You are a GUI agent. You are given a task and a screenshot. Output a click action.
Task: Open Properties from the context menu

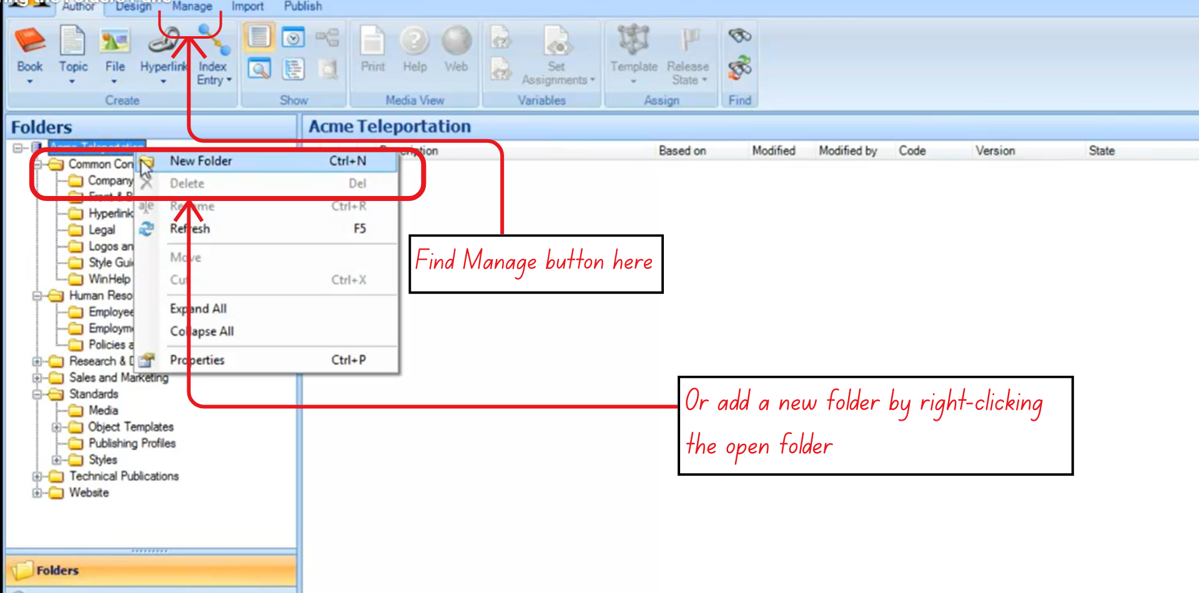click(x=197, y=360)
